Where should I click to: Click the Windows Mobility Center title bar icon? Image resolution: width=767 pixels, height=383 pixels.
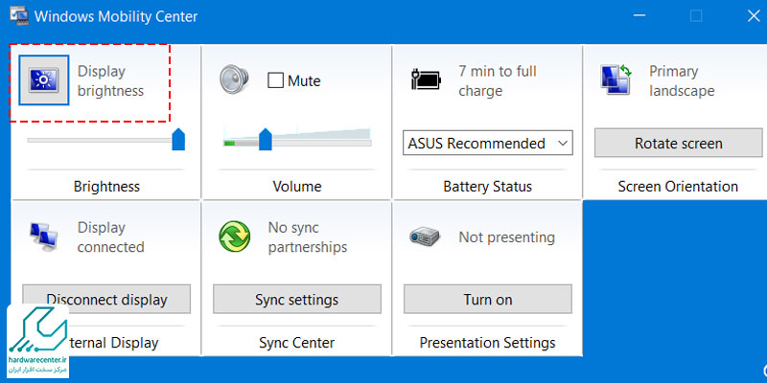18,15
